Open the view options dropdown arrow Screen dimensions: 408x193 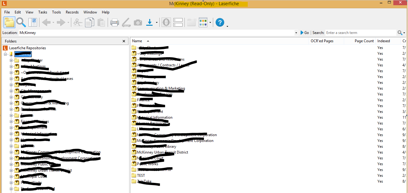210,22
